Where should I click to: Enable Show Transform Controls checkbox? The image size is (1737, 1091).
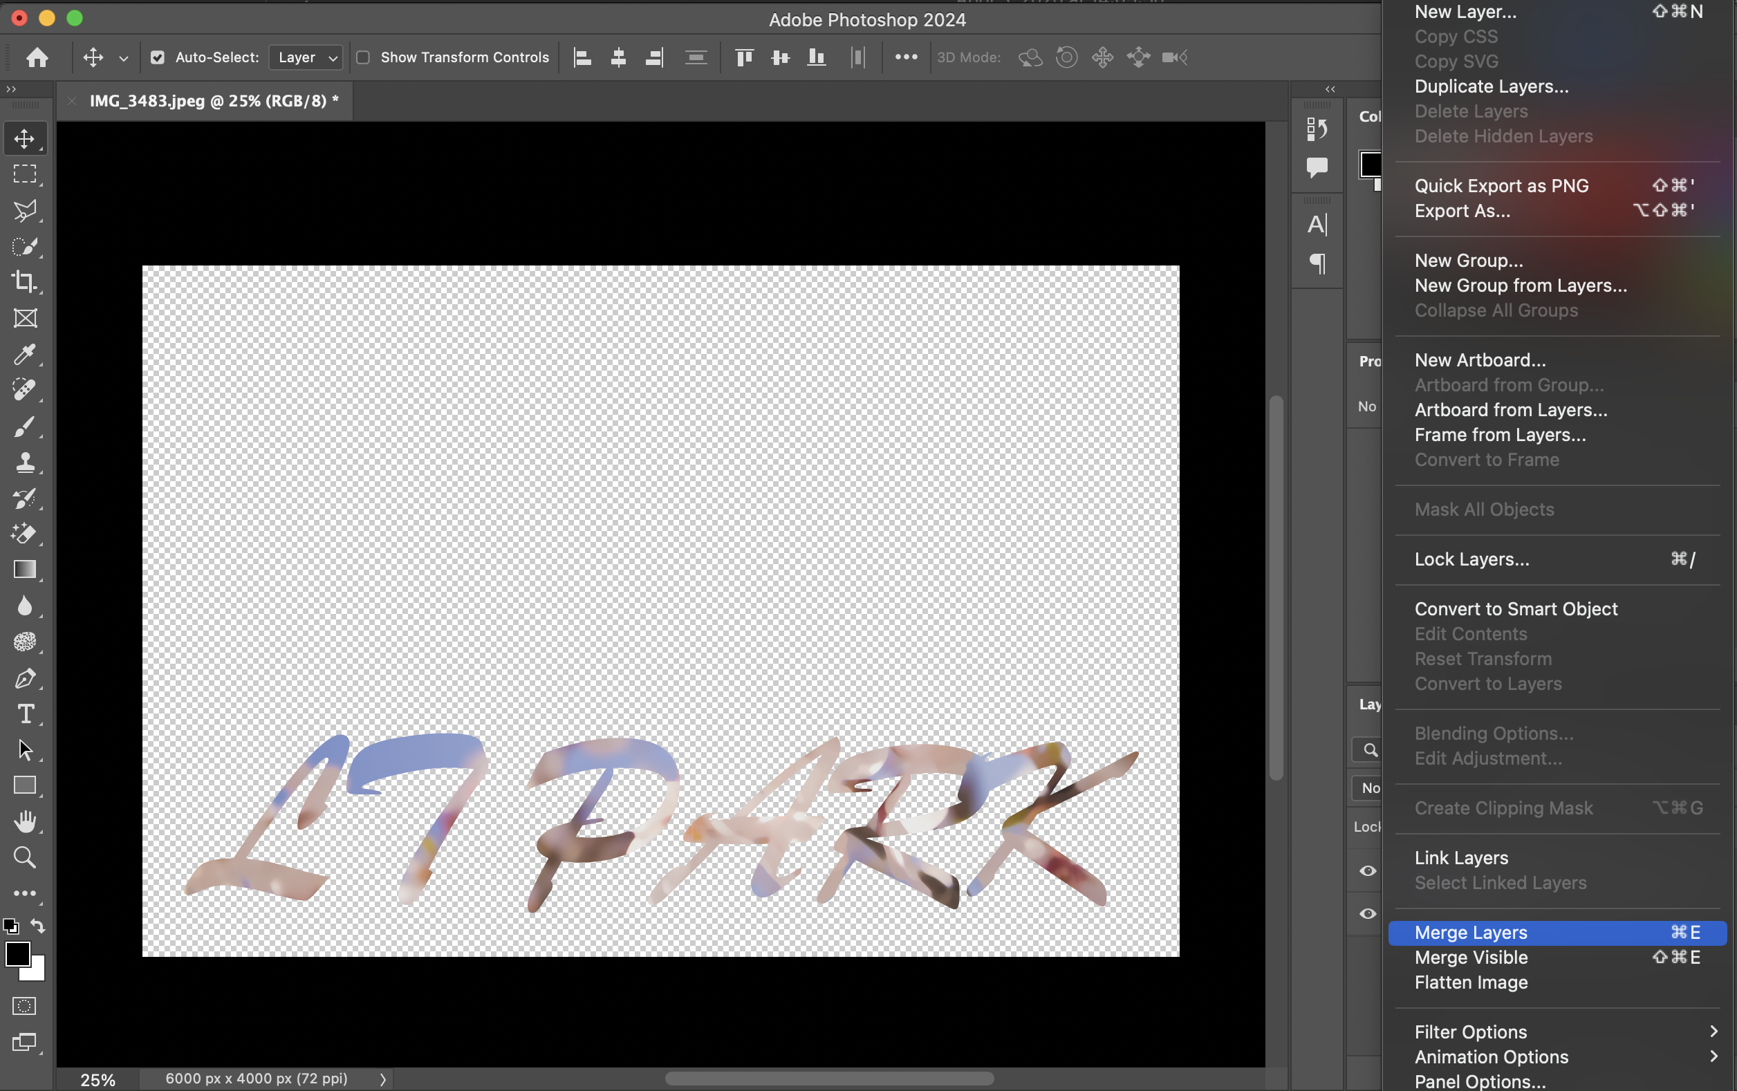(364, 57)
